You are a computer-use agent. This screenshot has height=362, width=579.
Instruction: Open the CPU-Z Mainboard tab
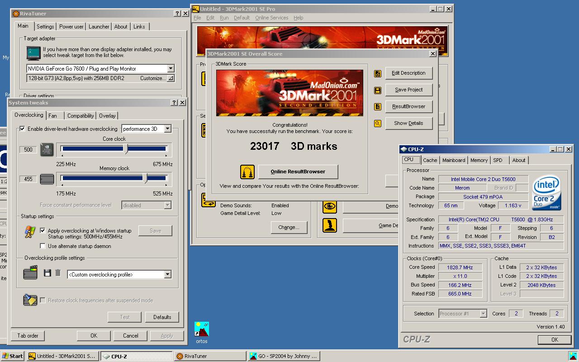point(454,160)
